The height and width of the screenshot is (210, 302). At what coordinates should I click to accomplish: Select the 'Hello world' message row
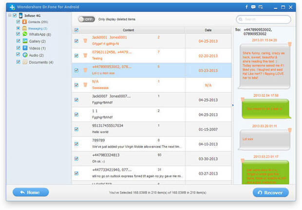151,129
